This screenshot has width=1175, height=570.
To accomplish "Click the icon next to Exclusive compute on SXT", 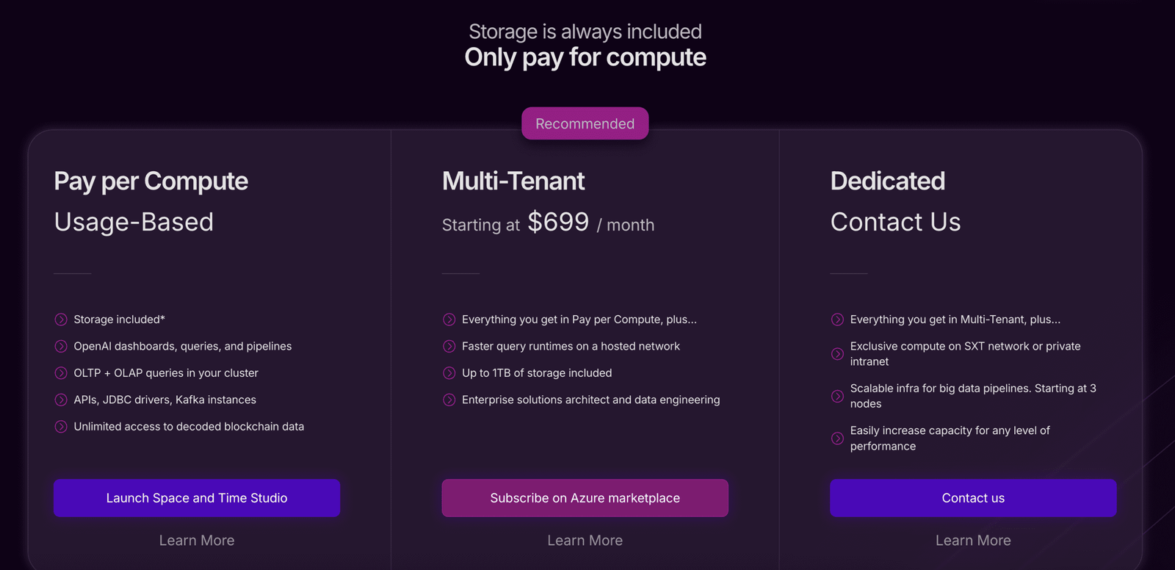I will pos(837,354).
